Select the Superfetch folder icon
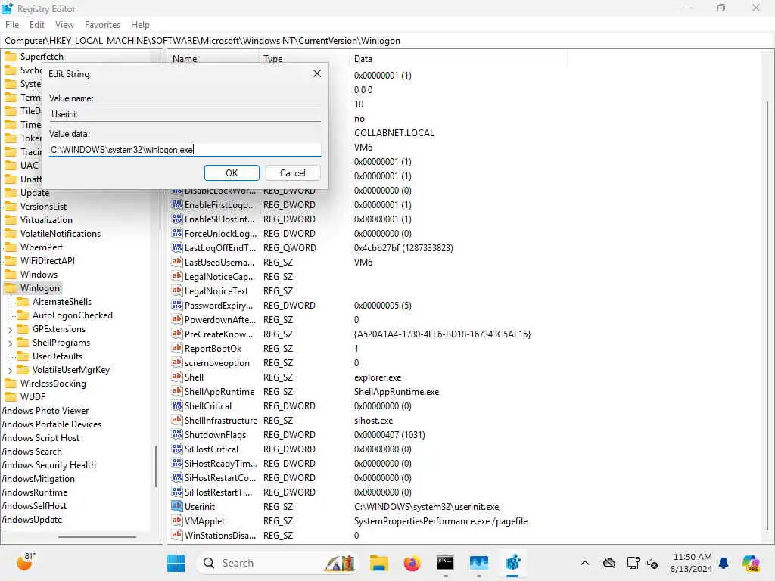775x581 pixels. tap(11, 56)
